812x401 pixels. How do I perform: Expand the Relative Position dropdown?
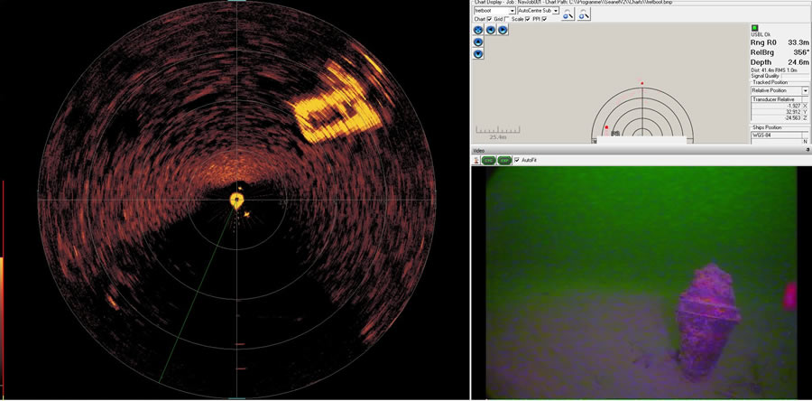coord(805,90)
